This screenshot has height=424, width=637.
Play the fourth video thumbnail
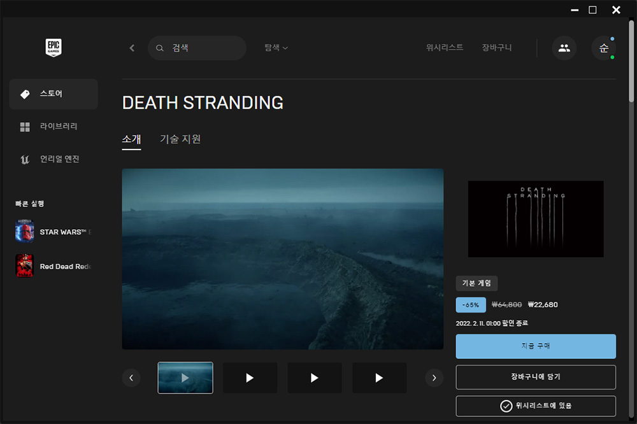(x=379, y=378)
